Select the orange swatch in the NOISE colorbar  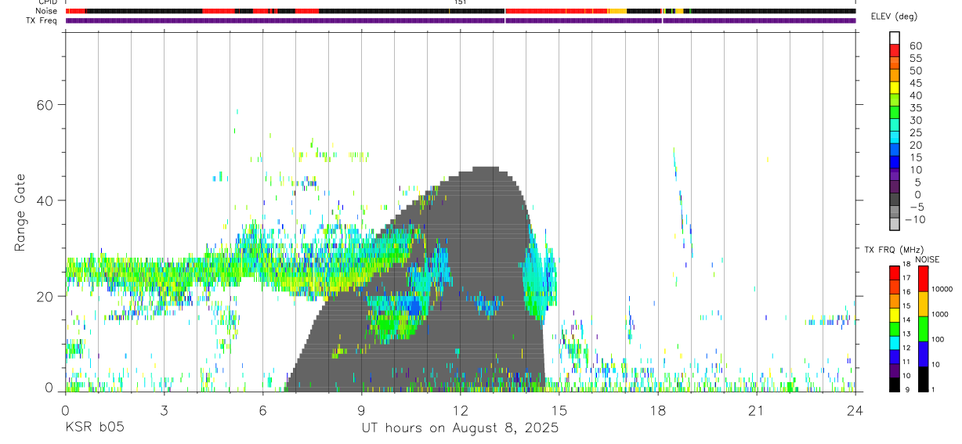coord(923,304)
